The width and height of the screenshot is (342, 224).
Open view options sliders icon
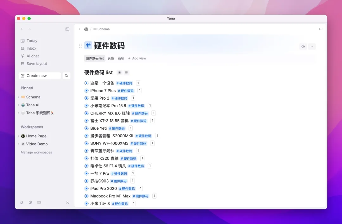(x=126, y=72)
